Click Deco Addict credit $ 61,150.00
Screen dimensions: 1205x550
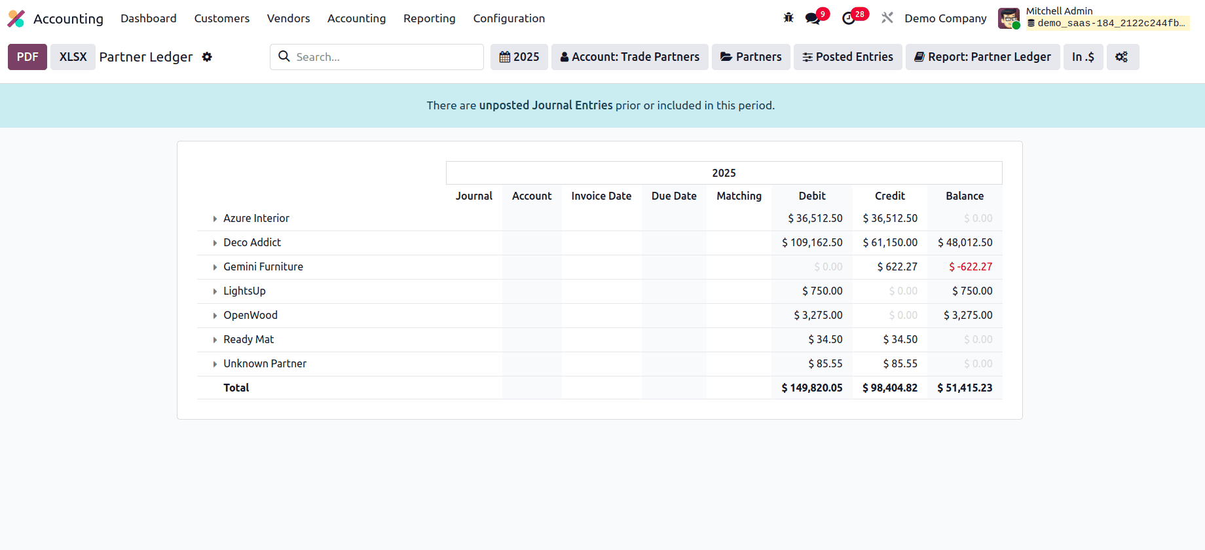890,242
